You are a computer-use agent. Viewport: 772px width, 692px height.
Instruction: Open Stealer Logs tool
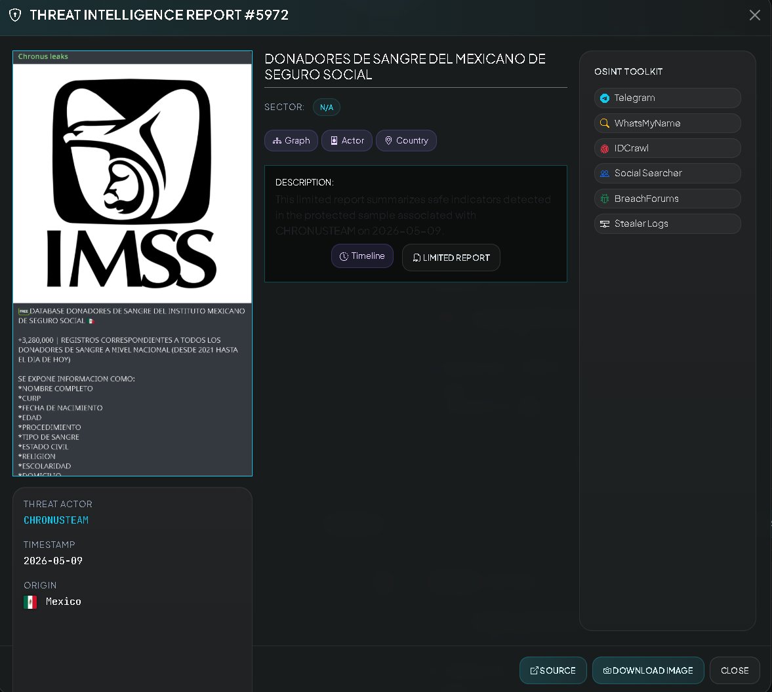point(667,223)
